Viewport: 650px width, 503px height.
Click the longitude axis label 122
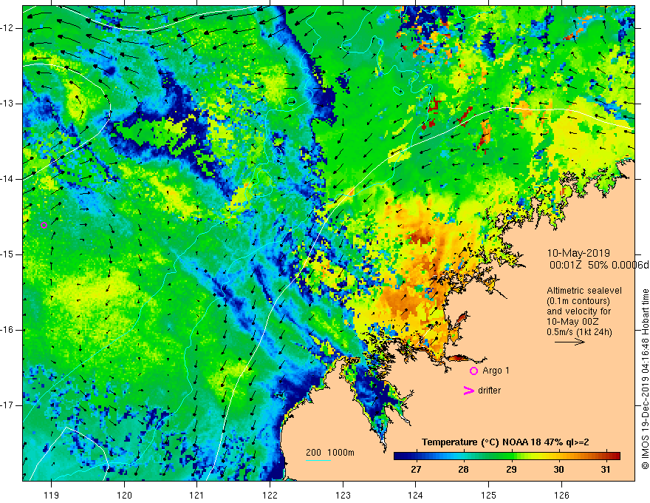(270, 495)
